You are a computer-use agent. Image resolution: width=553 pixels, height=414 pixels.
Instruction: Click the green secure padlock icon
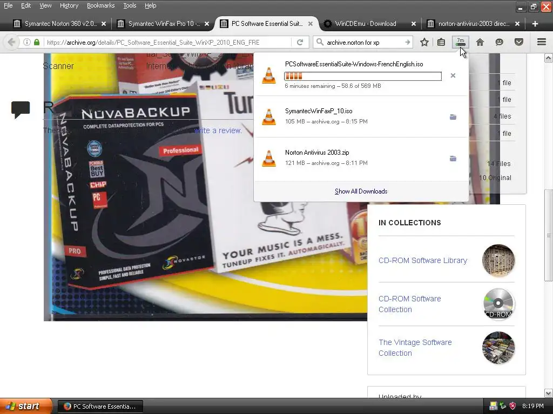37,42
